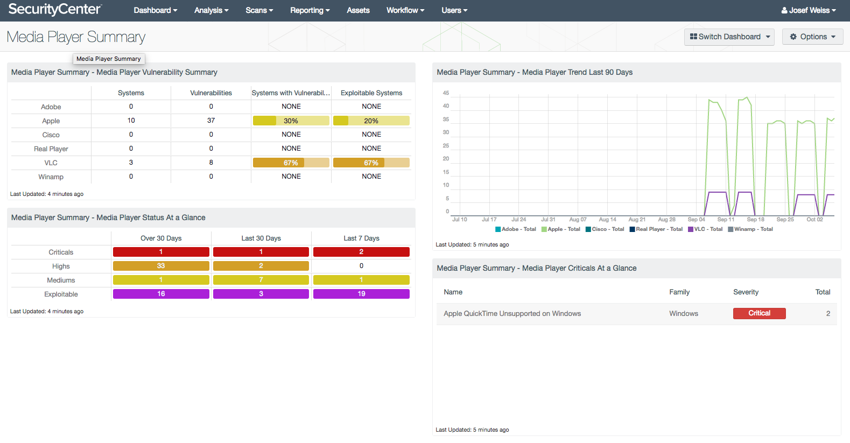Click VLC 67% exploitable systems bar
This screenshot has height=443, width=850.
(371, 163)
